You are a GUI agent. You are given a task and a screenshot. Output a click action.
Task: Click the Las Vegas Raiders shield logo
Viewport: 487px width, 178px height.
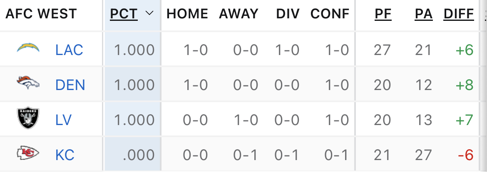(x=28, y=118)
